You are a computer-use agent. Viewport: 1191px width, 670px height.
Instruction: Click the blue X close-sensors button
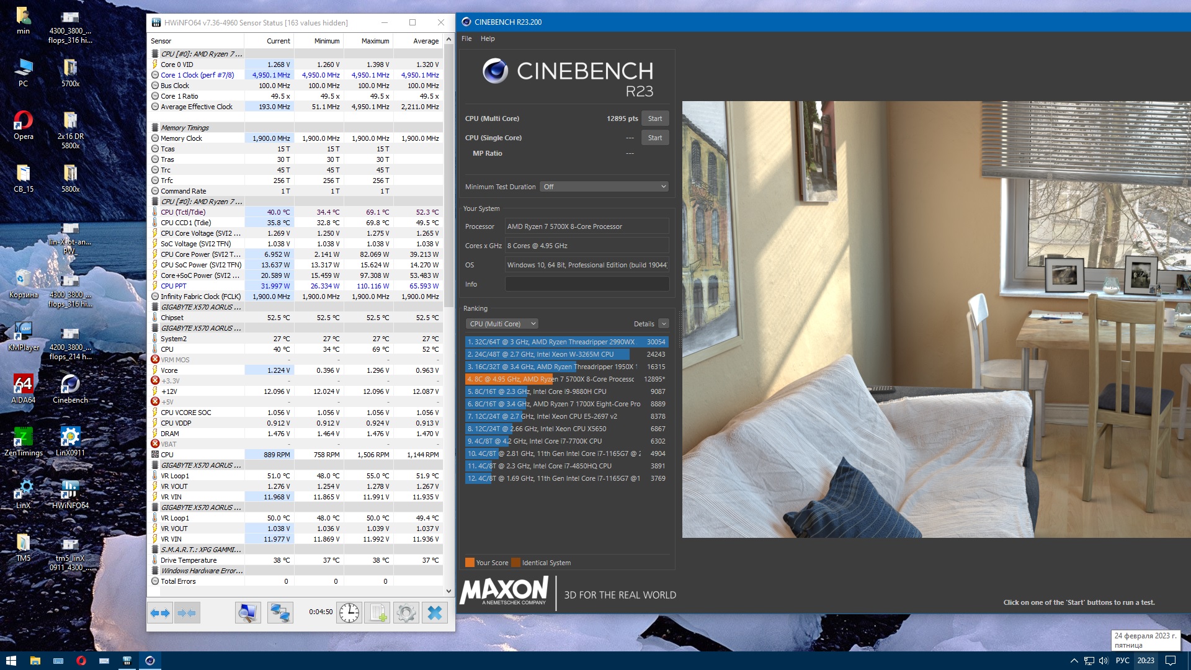tap(435, 613)
